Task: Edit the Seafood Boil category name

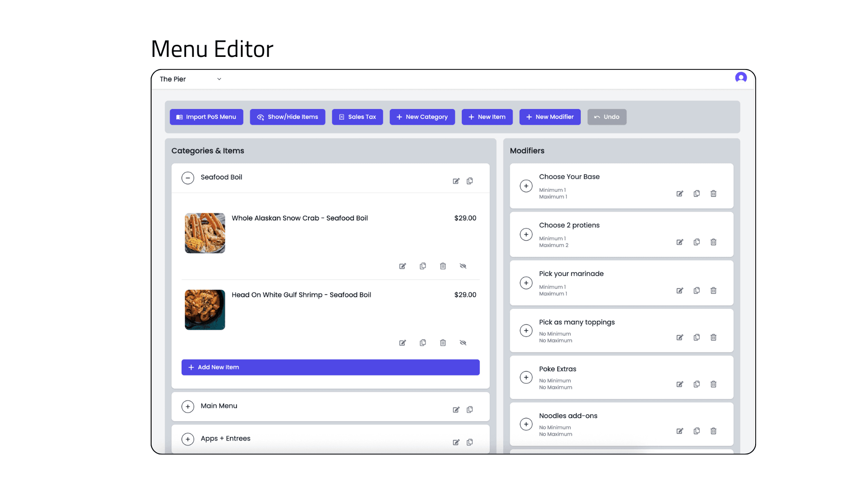Action: coord(456,181)
